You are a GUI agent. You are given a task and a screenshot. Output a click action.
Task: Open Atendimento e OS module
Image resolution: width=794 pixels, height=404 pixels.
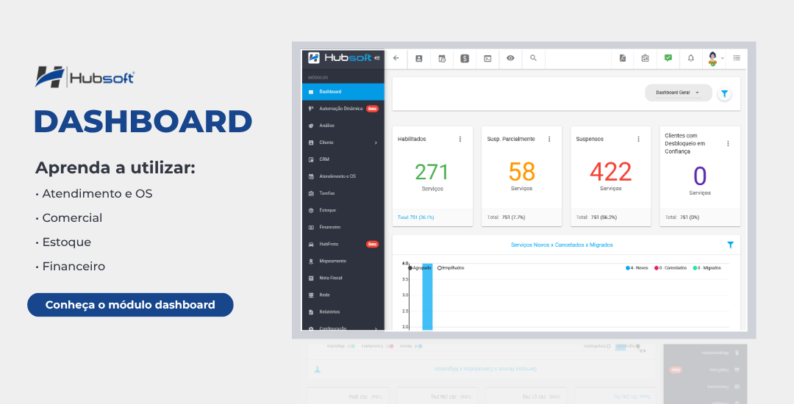343,176
